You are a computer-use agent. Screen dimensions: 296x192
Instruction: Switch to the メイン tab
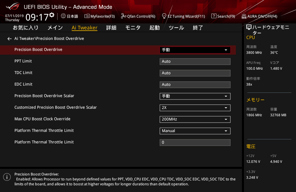point(55,28)
